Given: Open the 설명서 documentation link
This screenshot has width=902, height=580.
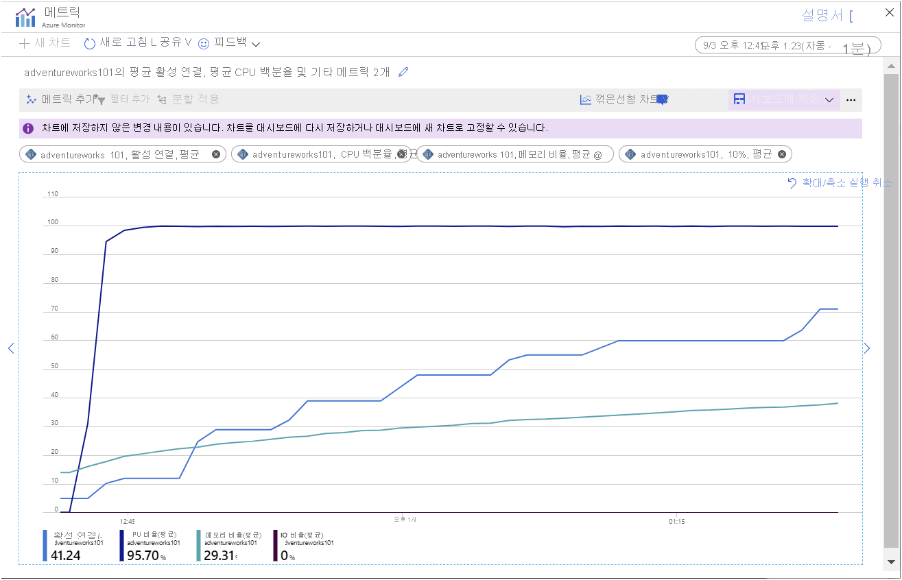Looking at the screenshot, I should (827, 15).
